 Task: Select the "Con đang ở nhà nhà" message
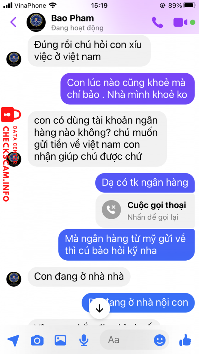click(79, 277)
